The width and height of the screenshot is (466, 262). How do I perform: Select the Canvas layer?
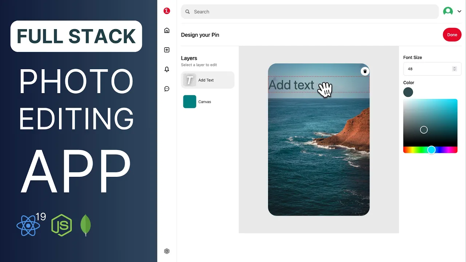[x=208, y=102]
